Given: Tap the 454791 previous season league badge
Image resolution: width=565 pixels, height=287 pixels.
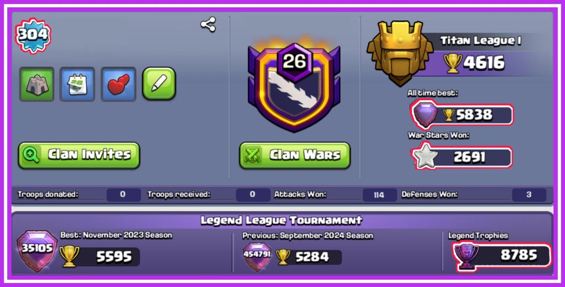Looking at the screenshot, I should pyautogui.click(x=257, y=256).
